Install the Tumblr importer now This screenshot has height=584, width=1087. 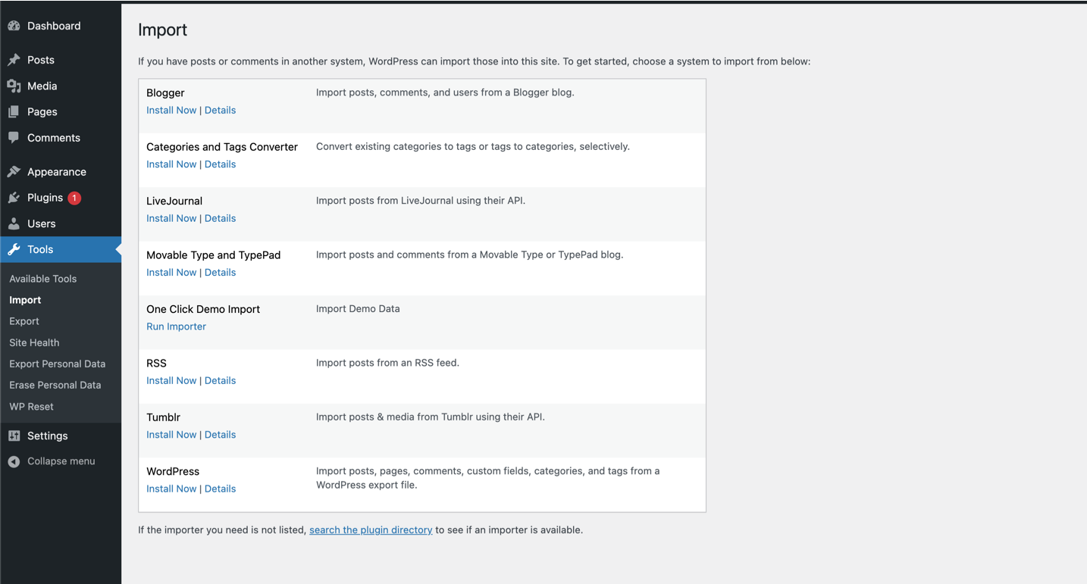coord(171,435)
